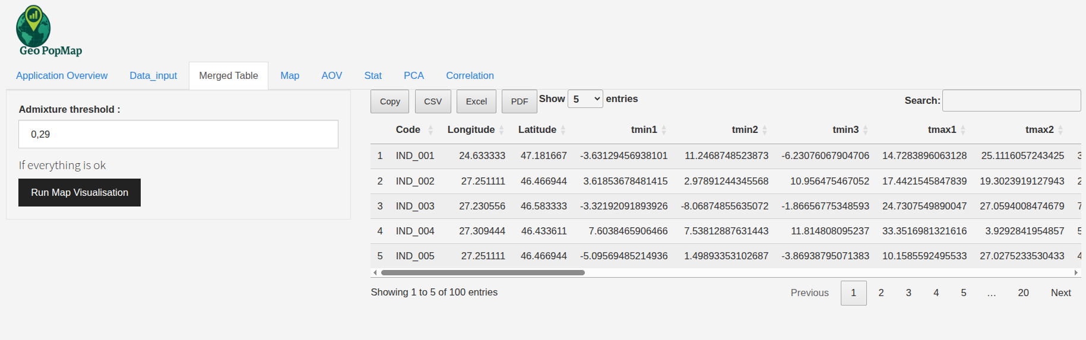Viewport: 1086px width, 340px height.
Task: Sort table by Latitude column arrows
Action: pos(563,130)
